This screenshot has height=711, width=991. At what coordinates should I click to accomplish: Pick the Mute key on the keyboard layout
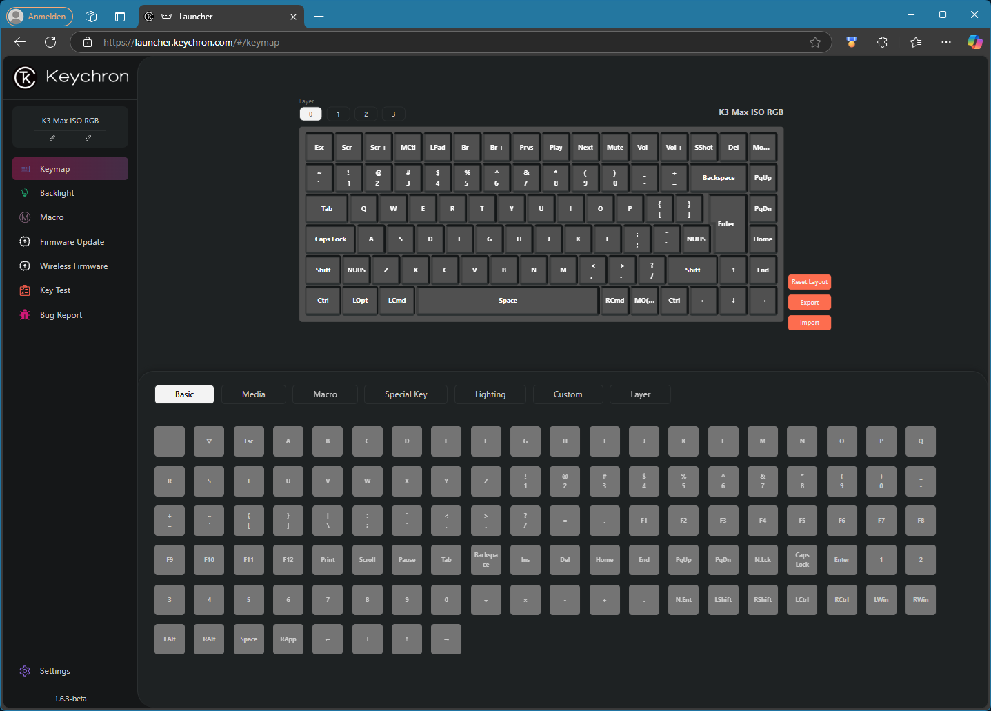click(x=615, y=147)
